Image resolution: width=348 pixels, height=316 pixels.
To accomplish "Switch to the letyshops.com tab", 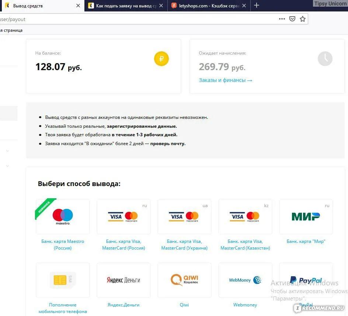I will (x=209, y=6).
